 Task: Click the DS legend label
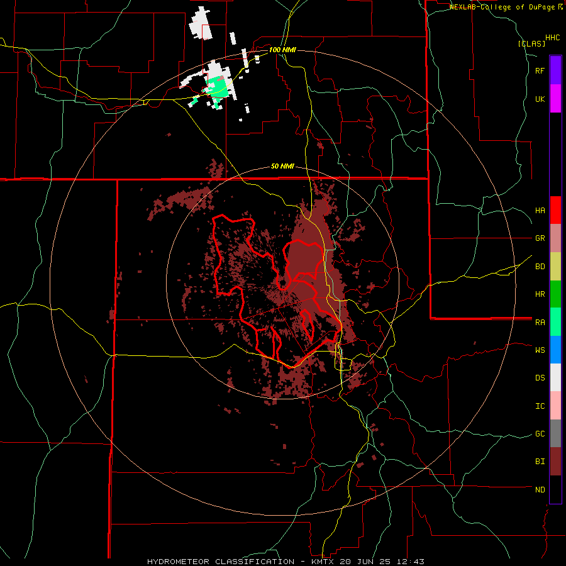pos(540,378)
